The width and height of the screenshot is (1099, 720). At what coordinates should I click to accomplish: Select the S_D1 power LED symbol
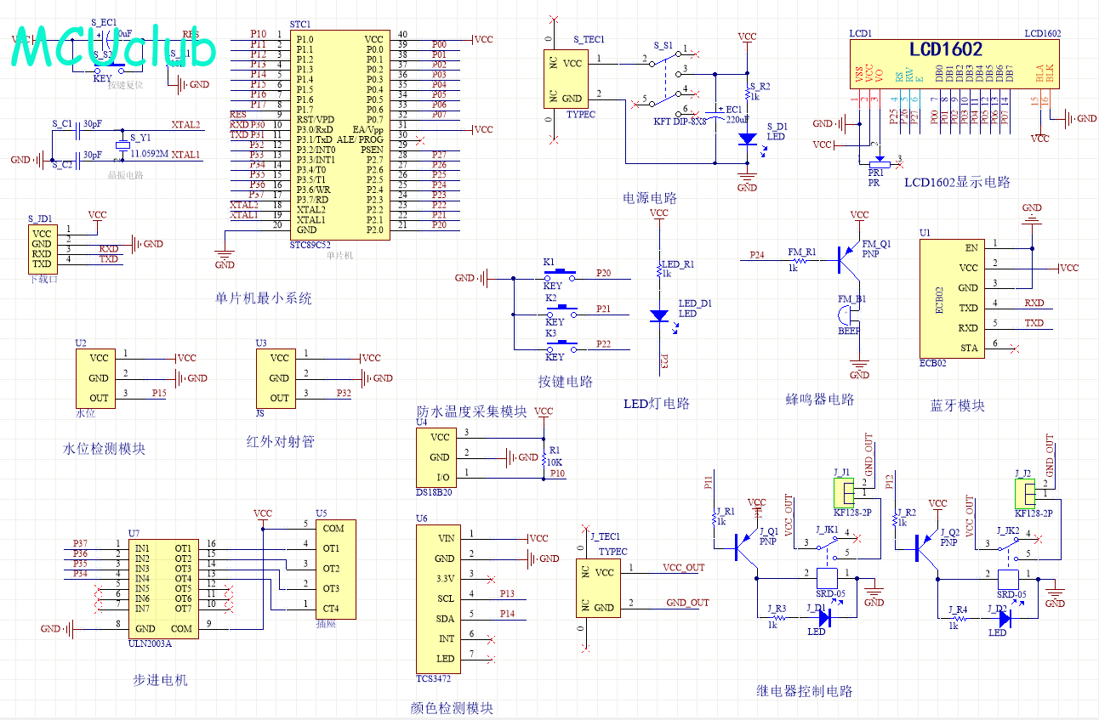(747, 139)
